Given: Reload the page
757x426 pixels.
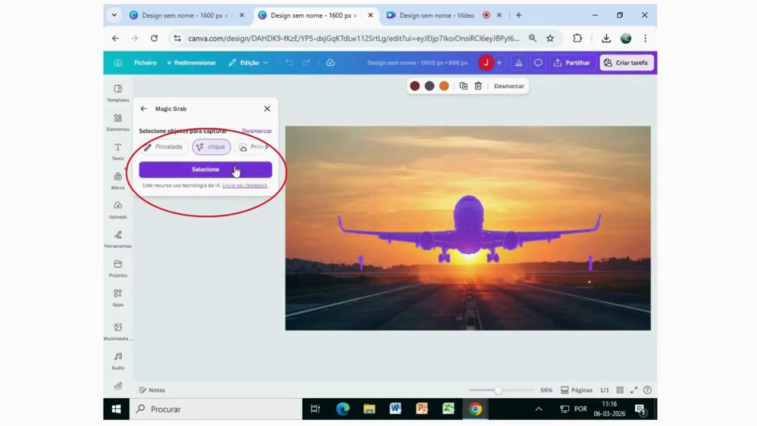Looking at the screenshot, I should [x=154, y=38].
